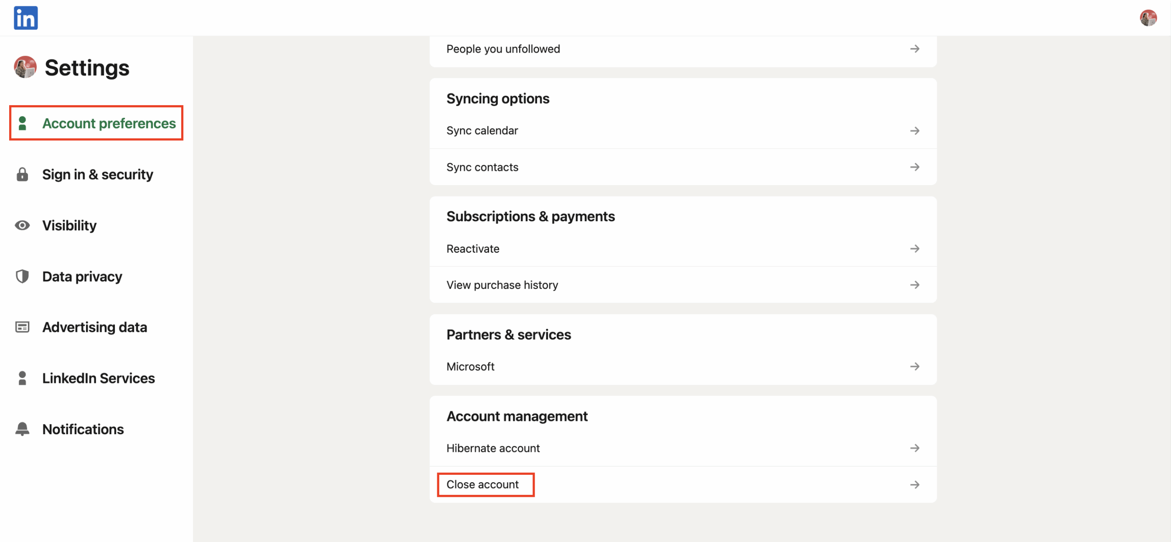
Task: Click the Settings profile picture in sidebar
Action: coord(25,67)
